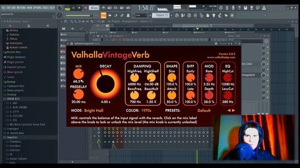The height and width of the screenshot is (168, 300).
Task: Click the MOD Rate knob
Action: 209,78
